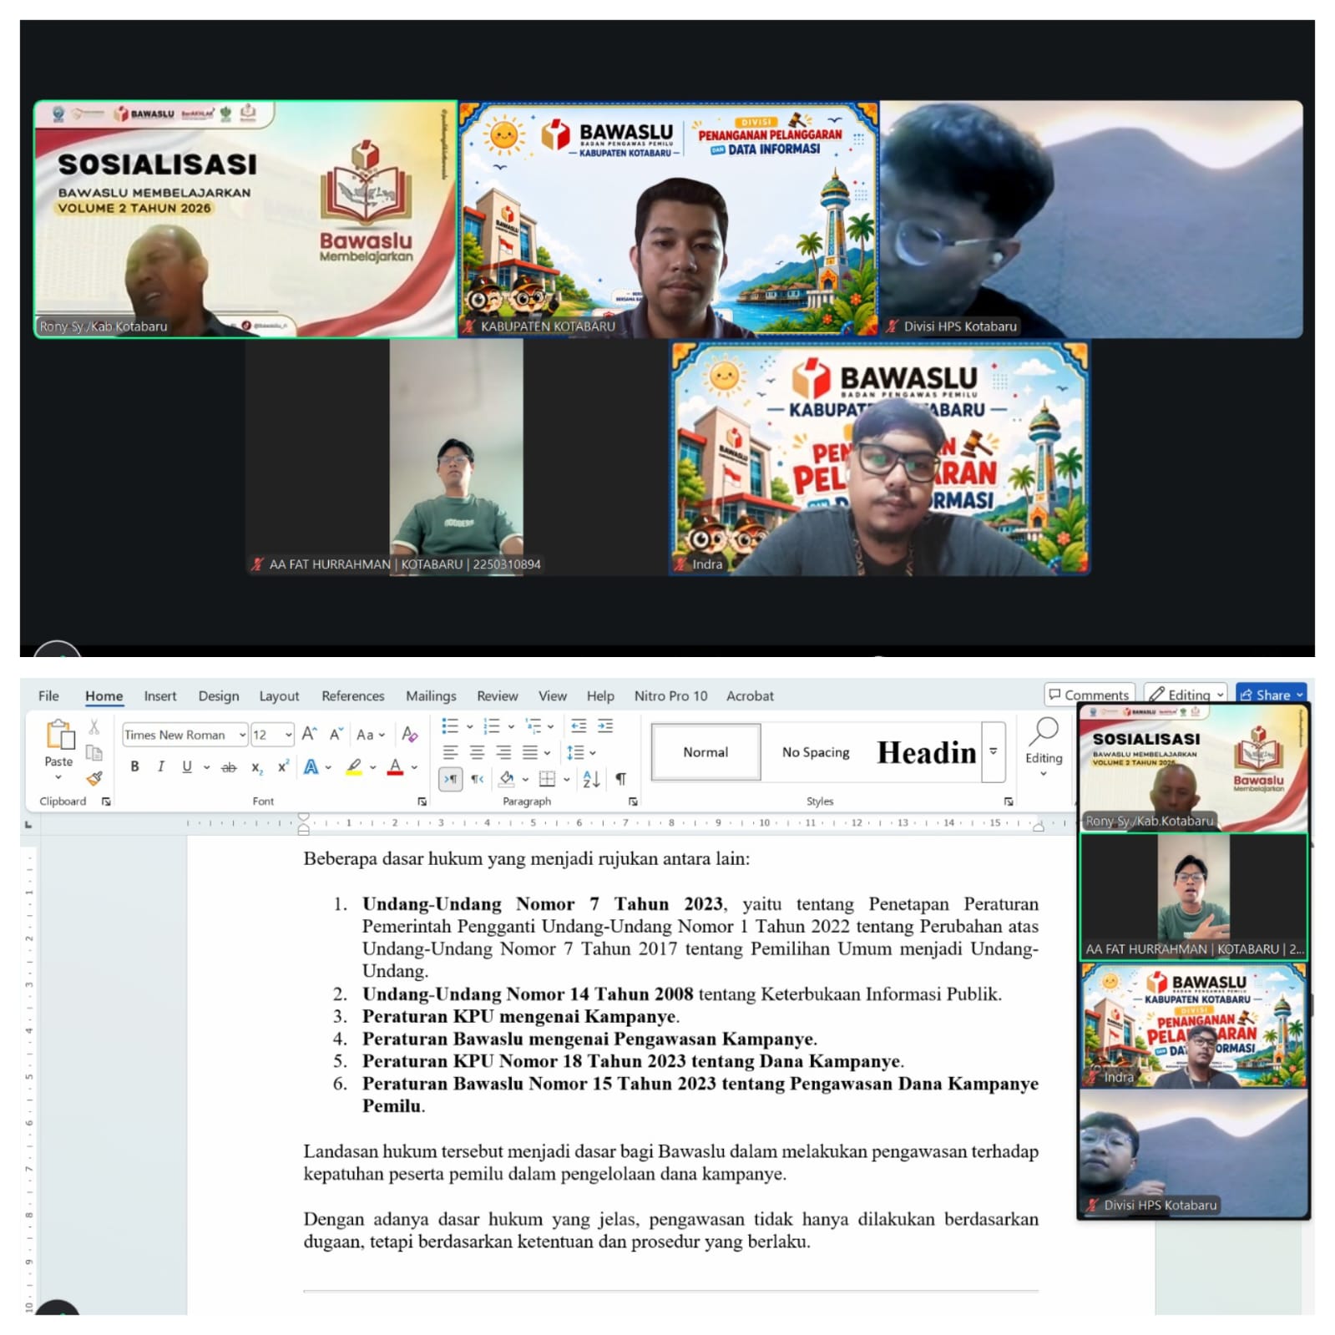Toggle subscript formatting
Viewport: 1335px width, 1335px height.
click(257, 767)
